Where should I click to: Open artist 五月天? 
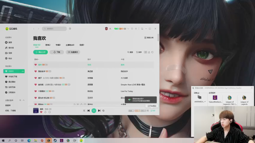pos(90,98)
